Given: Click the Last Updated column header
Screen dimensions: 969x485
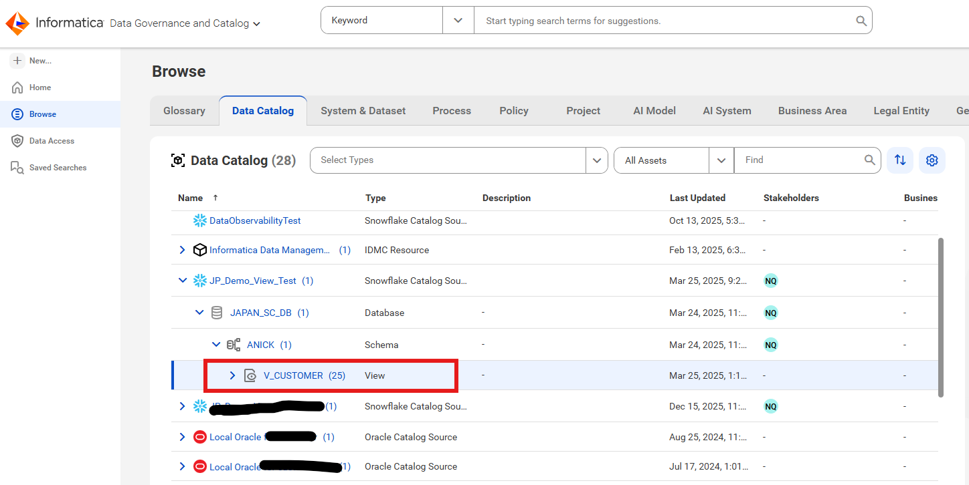Looking at the screenshot, I should (x=697, y=198).
